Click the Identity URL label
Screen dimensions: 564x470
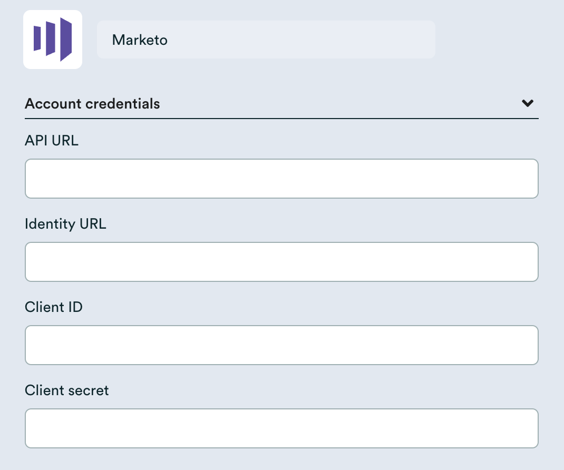pos(65,224)
